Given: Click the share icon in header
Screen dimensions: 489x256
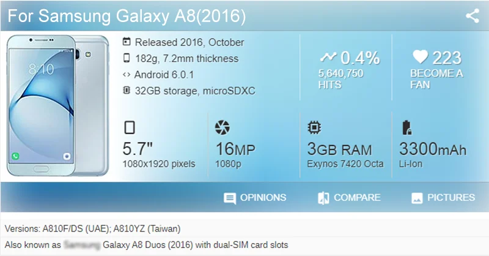Looking at the screenshot, I should (472, 16).
